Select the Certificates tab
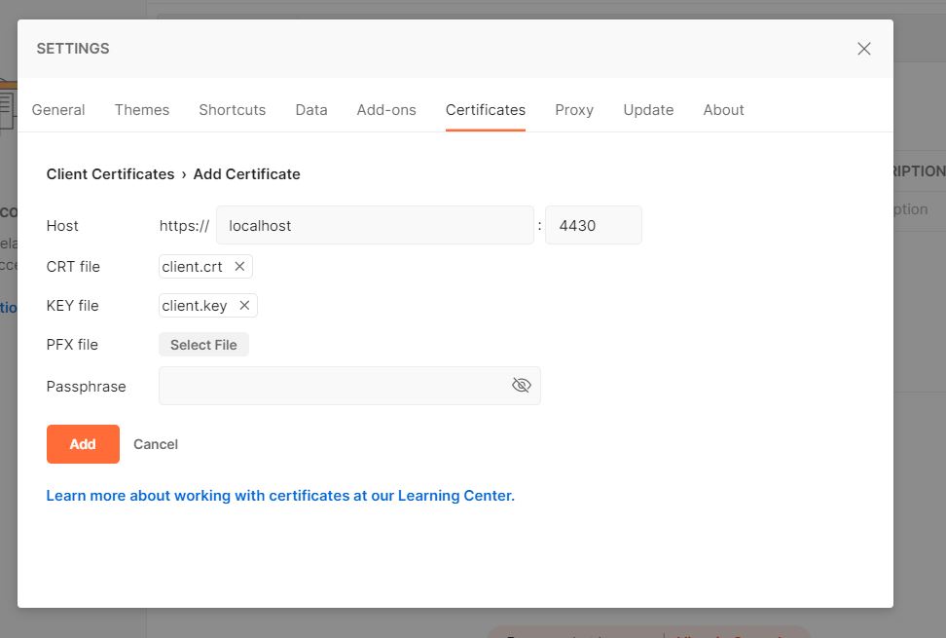 click(485, 110)
